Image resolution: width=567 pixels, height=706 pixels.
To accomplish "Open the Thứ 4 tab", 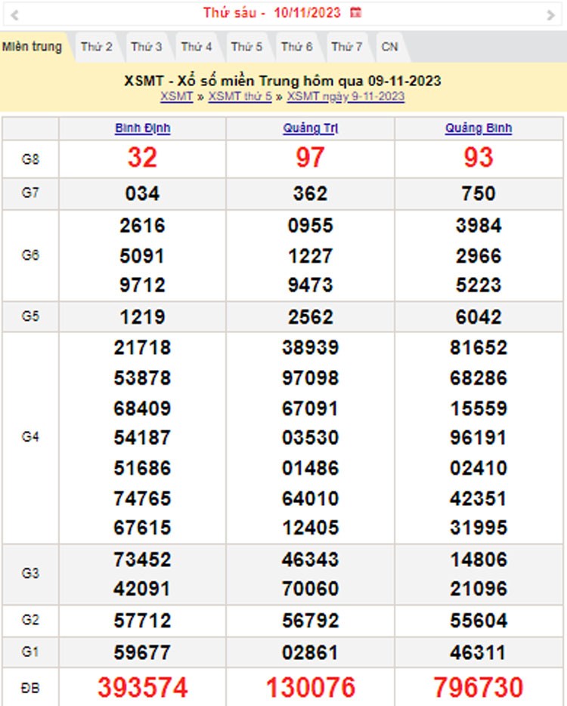I will [197, 47].
